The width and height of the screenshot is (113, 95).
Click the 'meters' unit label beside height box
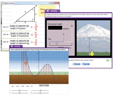coord(66,29)
